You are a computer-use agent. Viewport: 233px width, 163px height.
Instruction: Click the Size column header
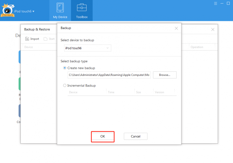coord(138,92)
